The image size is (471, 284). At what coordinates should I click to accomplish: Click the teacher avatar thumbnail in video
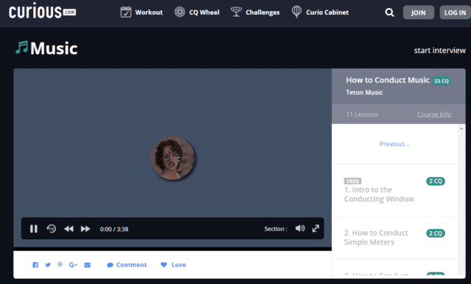(173, 158)
